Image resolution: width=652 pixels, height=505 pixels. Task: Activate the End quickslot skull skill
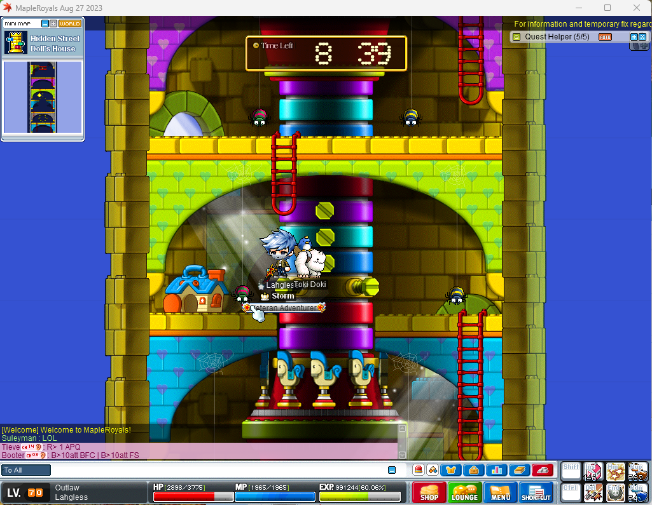point(615,492)
